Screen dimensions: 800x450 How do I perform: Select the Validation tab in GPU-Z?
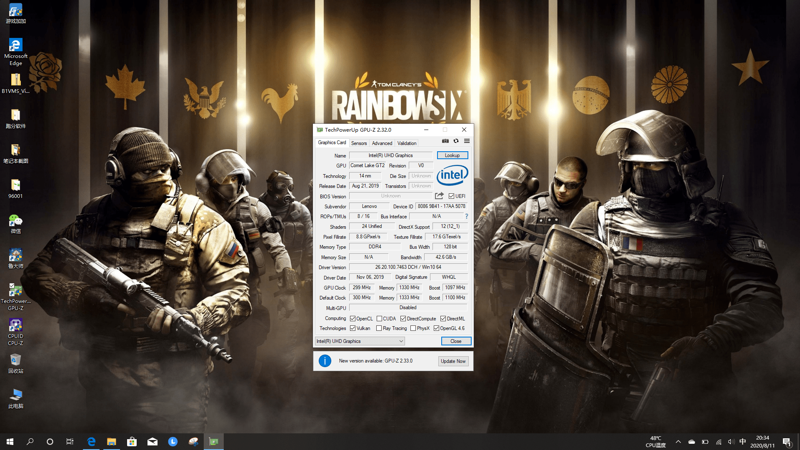407,143
